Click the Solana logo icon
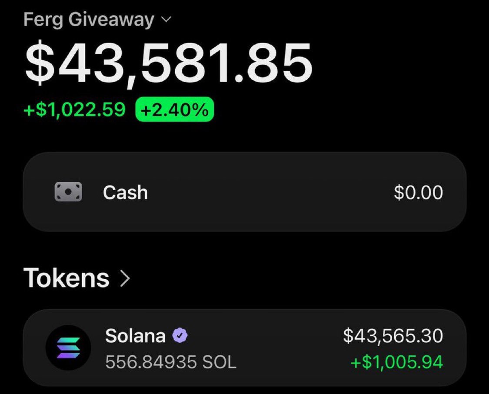The height and width of the screenshot is (394, 489). pos(68,348)
